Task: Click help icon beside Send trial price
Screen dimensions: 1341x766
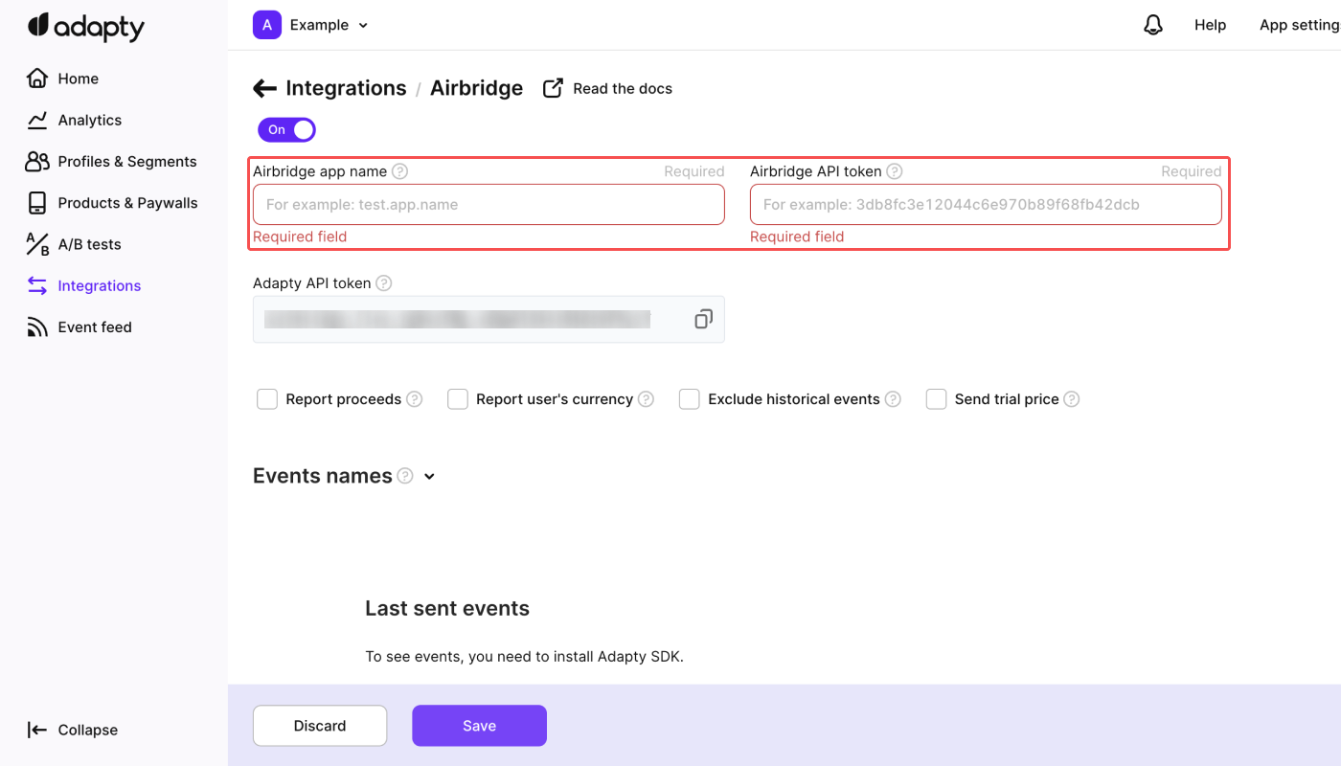Action: [x=1072, y=399]
